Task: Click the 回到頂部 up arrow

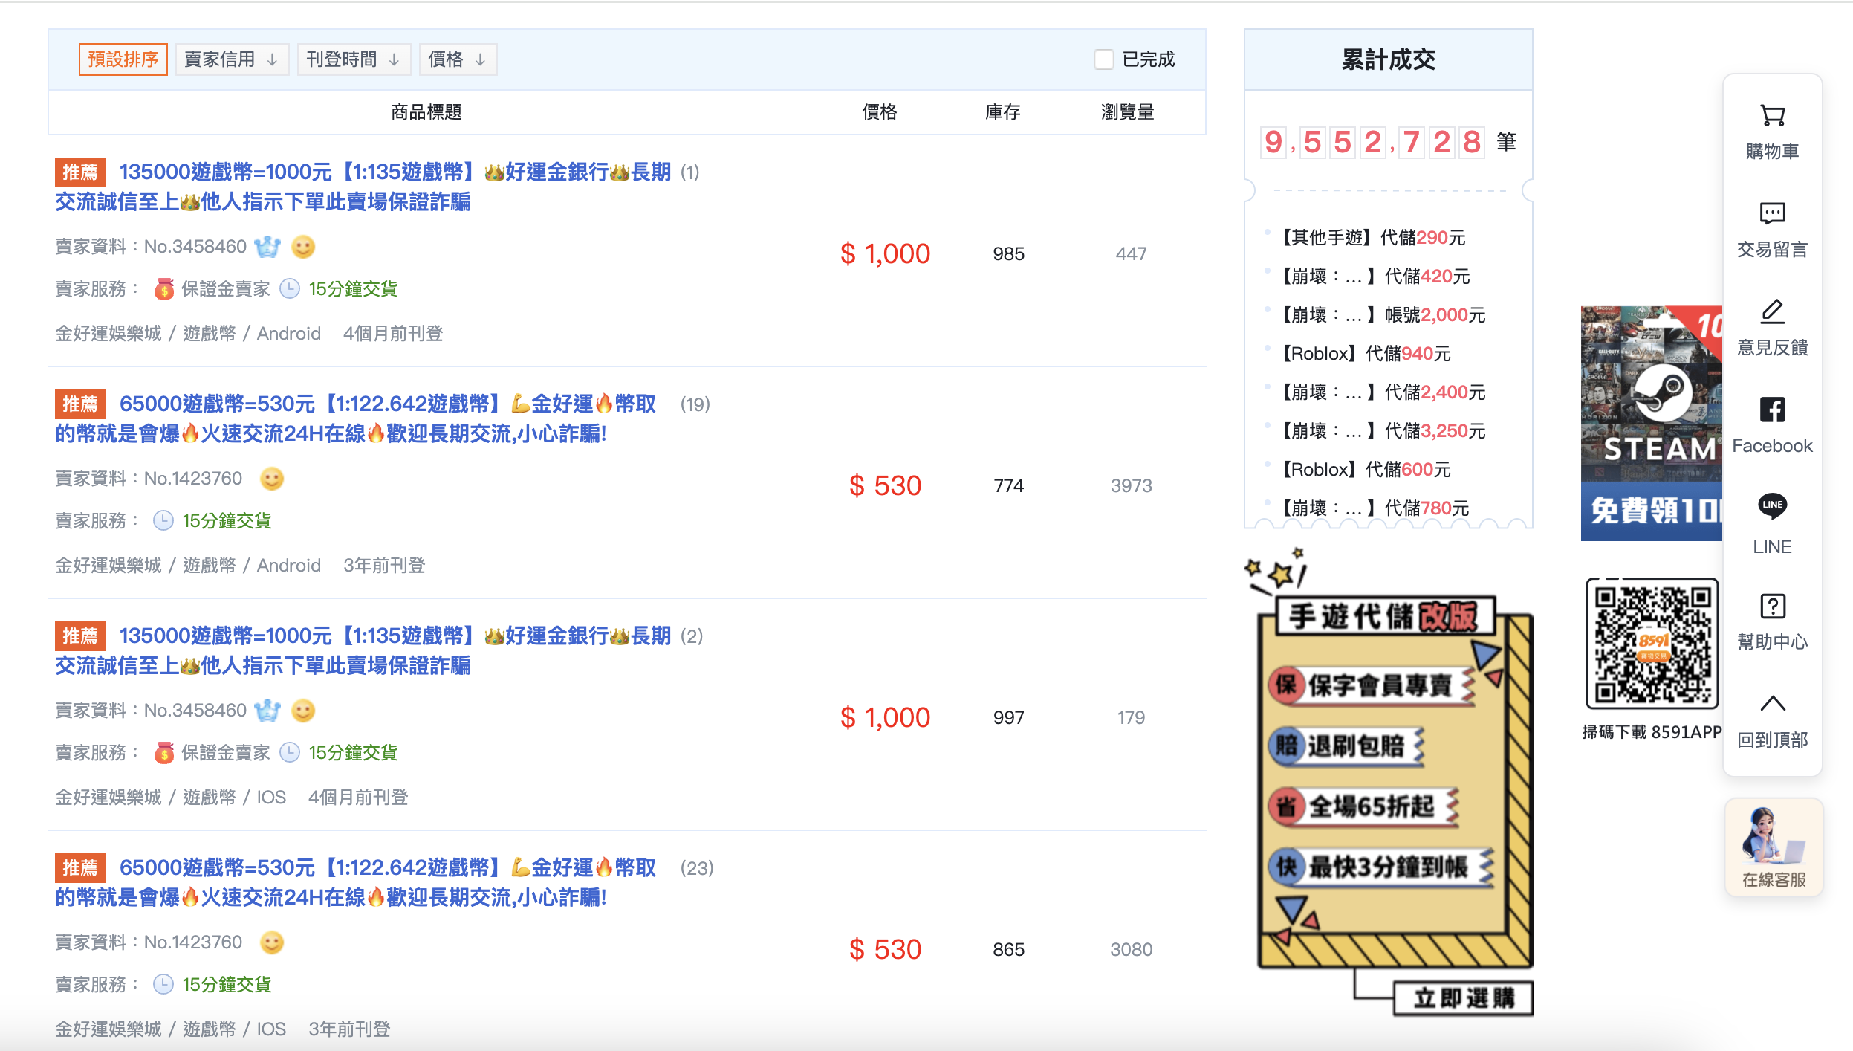Action: tap(1772, 704)
